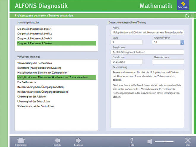Image resolution: width=196 pixels, height=147 pixels.
Task: Click the Name field
Action: click(147, 32)
